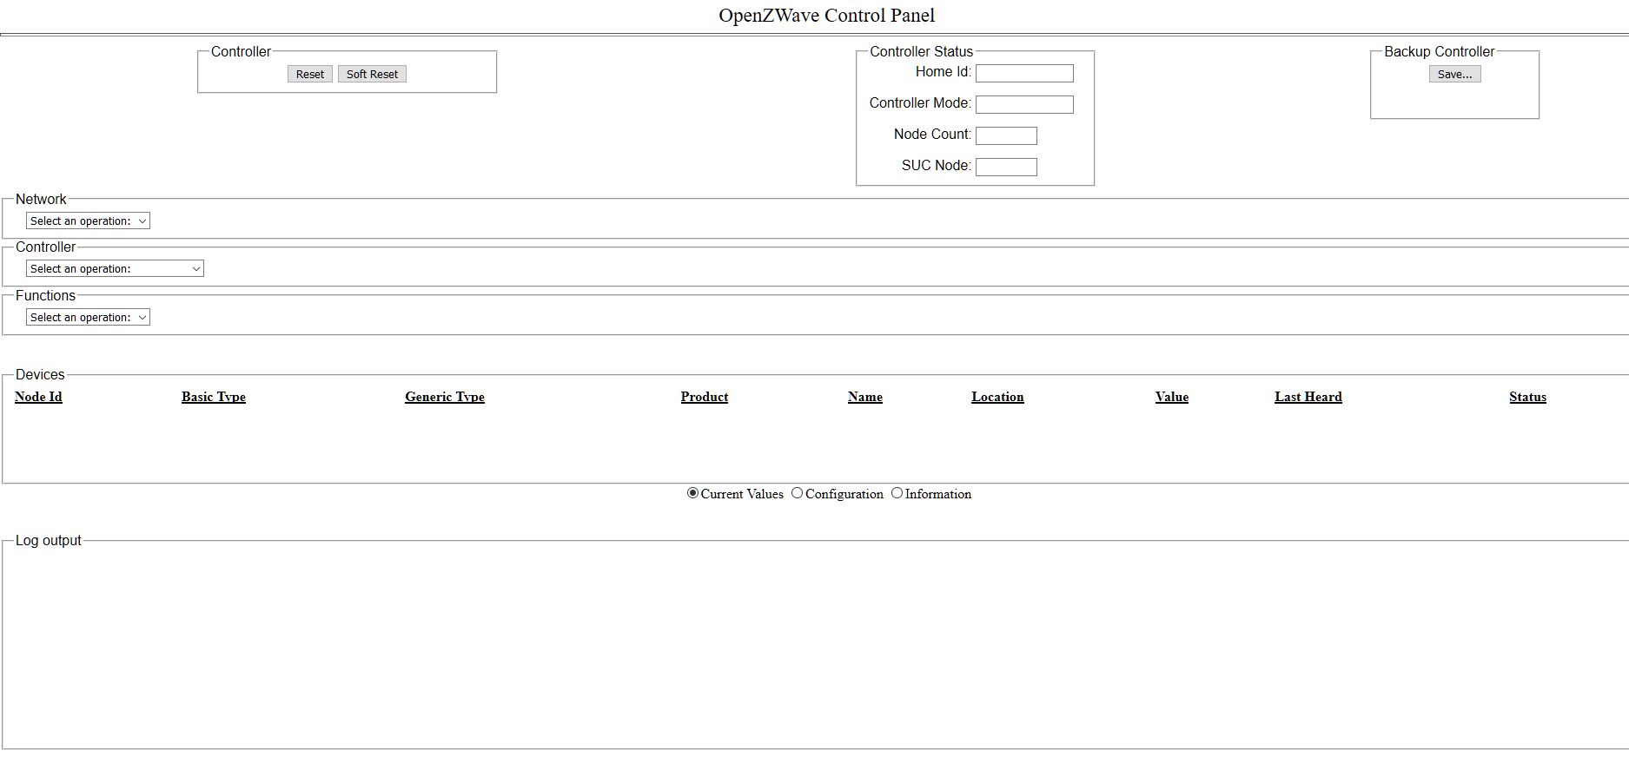1629x764 pixels.
Task: Focus the Node Count field
Action: pyautogui.click(x=1006, y=135)
